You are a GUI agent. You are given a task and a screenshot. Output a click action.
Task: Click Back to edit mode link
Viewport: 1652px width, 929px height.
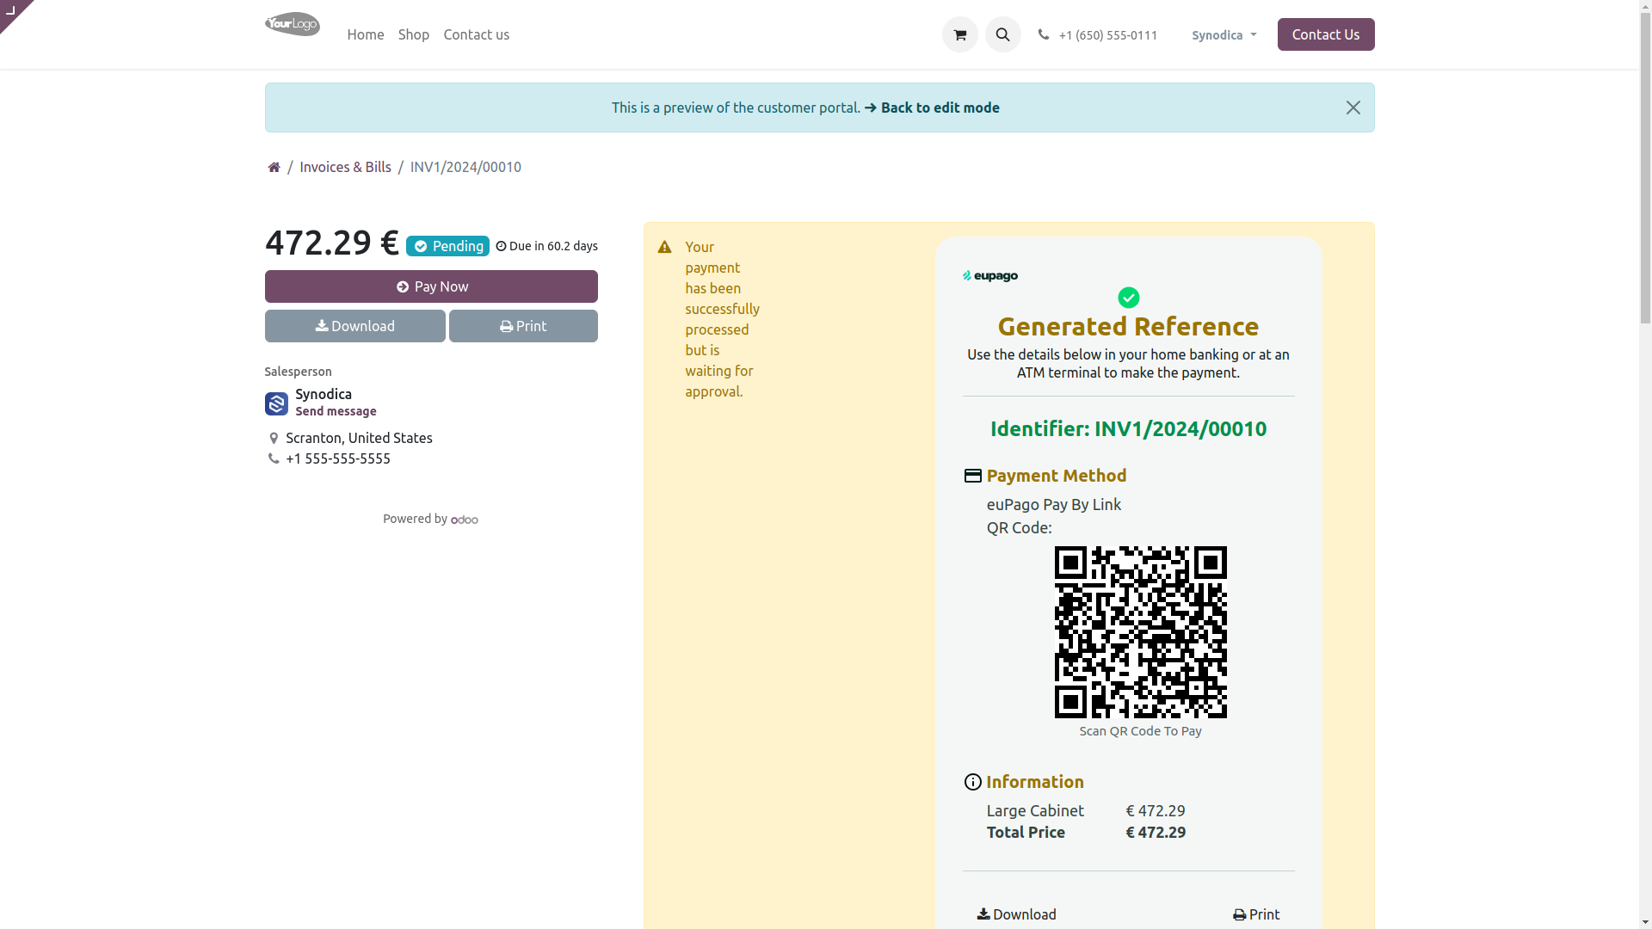coord(932,108)
